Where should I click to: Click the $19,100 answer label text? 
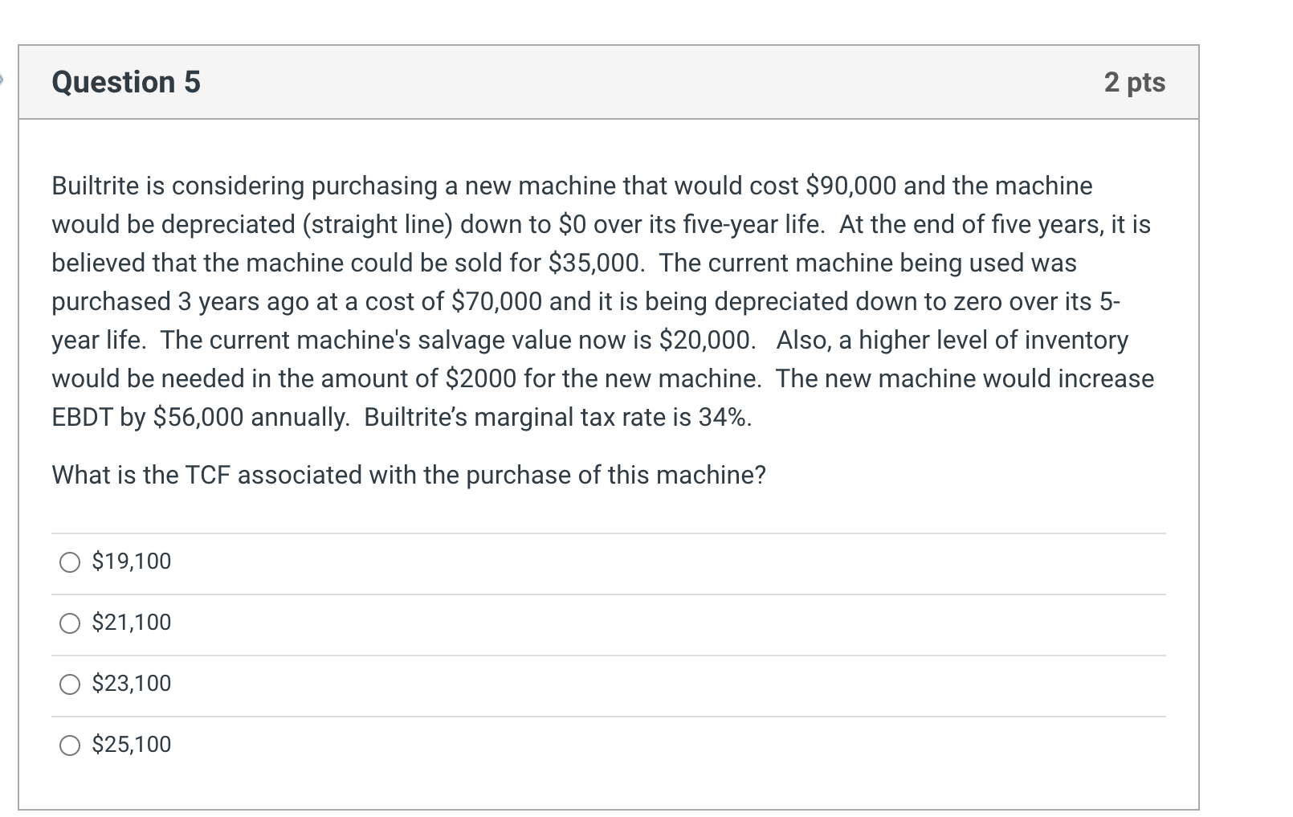[x=131, y=562]
